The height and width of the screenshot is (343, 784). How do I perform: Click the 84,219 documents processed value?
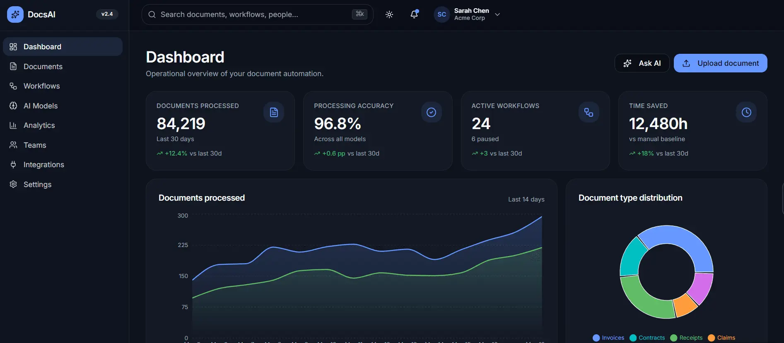[181, 124]
